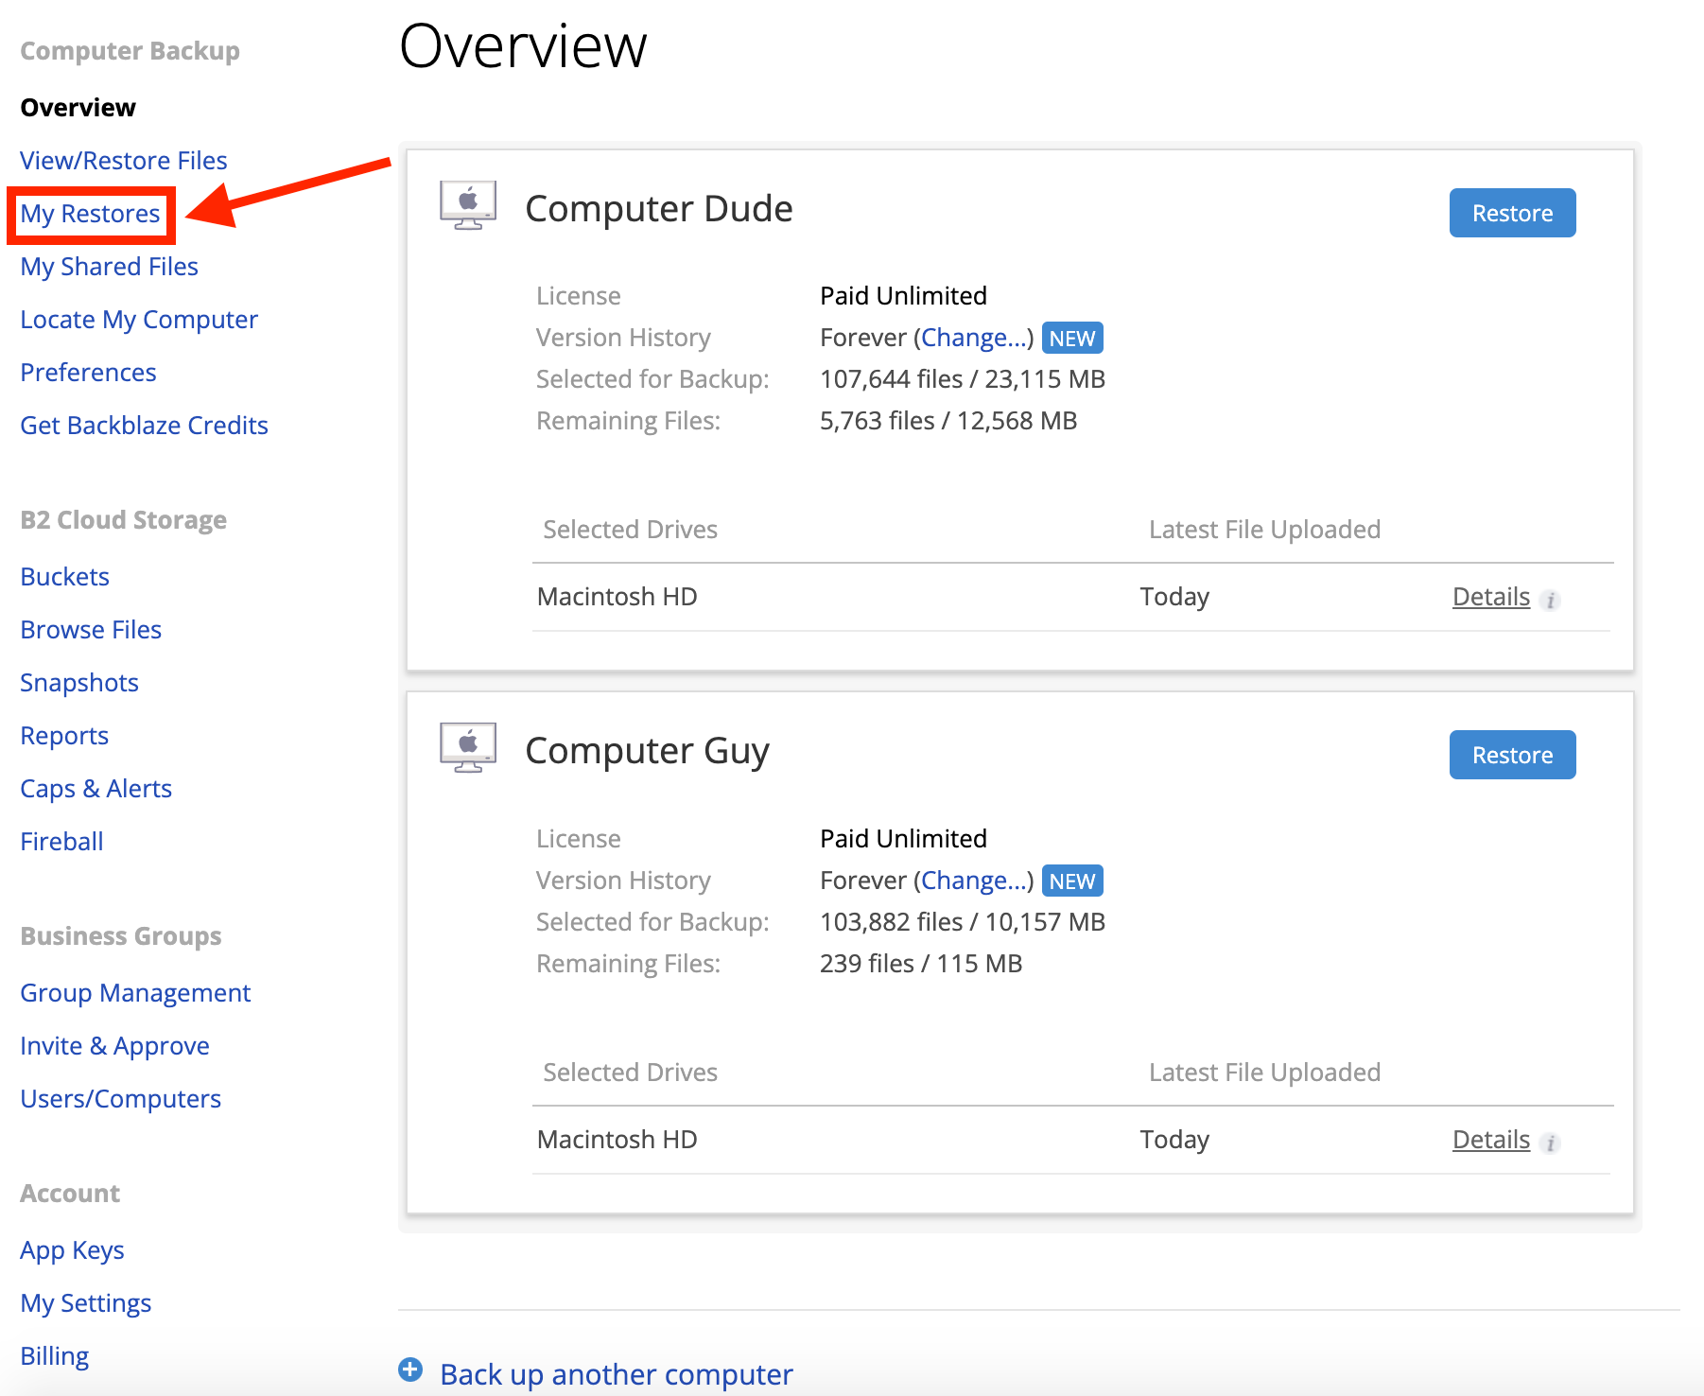Open B2 Buckets page

65,577
